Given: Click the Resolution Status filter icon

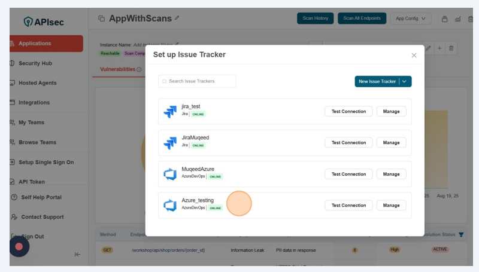Looking at the screenshot, I should click(461, 234).
